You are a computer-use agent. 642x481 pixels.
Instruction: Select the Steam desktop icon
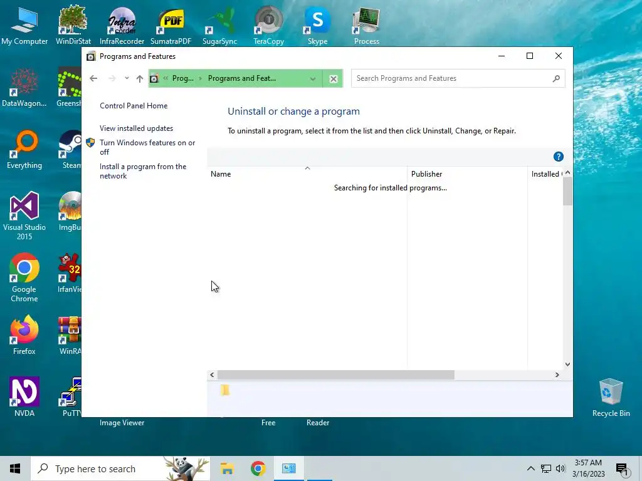[70, 150]
